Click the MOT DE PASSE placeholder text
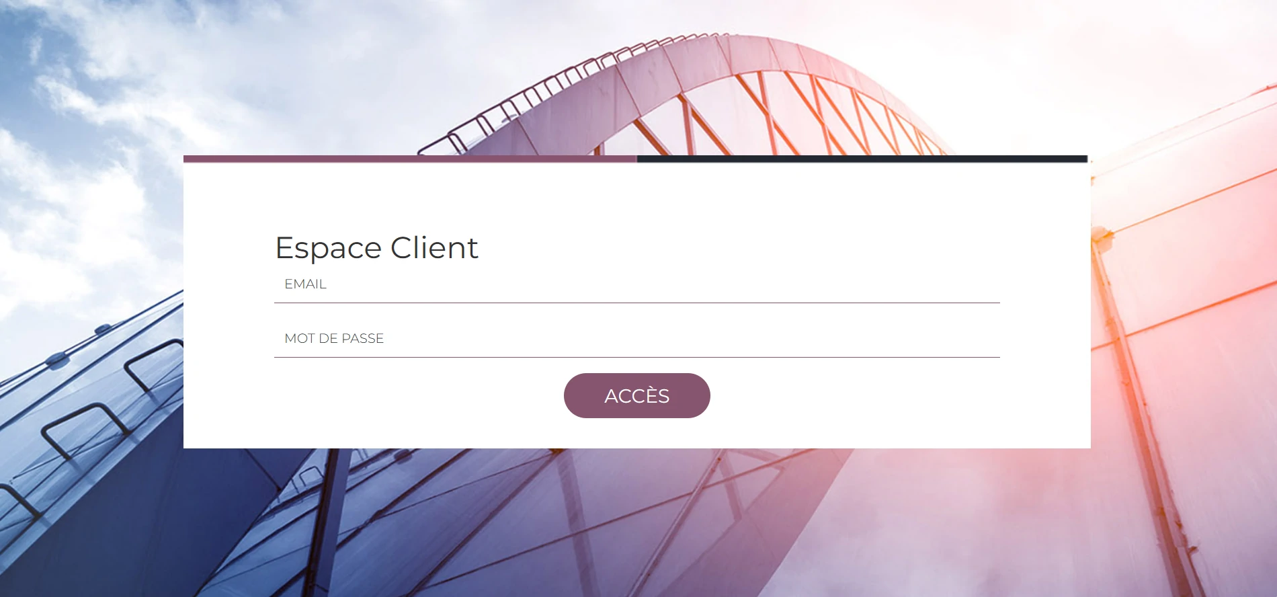 coord(334,339)
